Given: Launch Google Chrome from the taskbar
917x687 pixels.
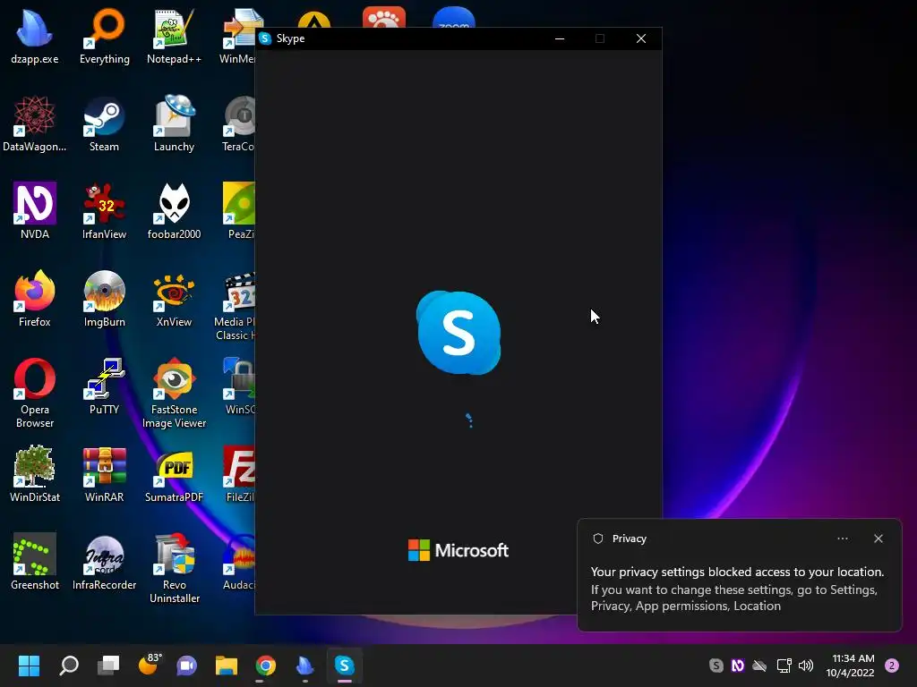Looking at the screenshot, I should point(265,666).
